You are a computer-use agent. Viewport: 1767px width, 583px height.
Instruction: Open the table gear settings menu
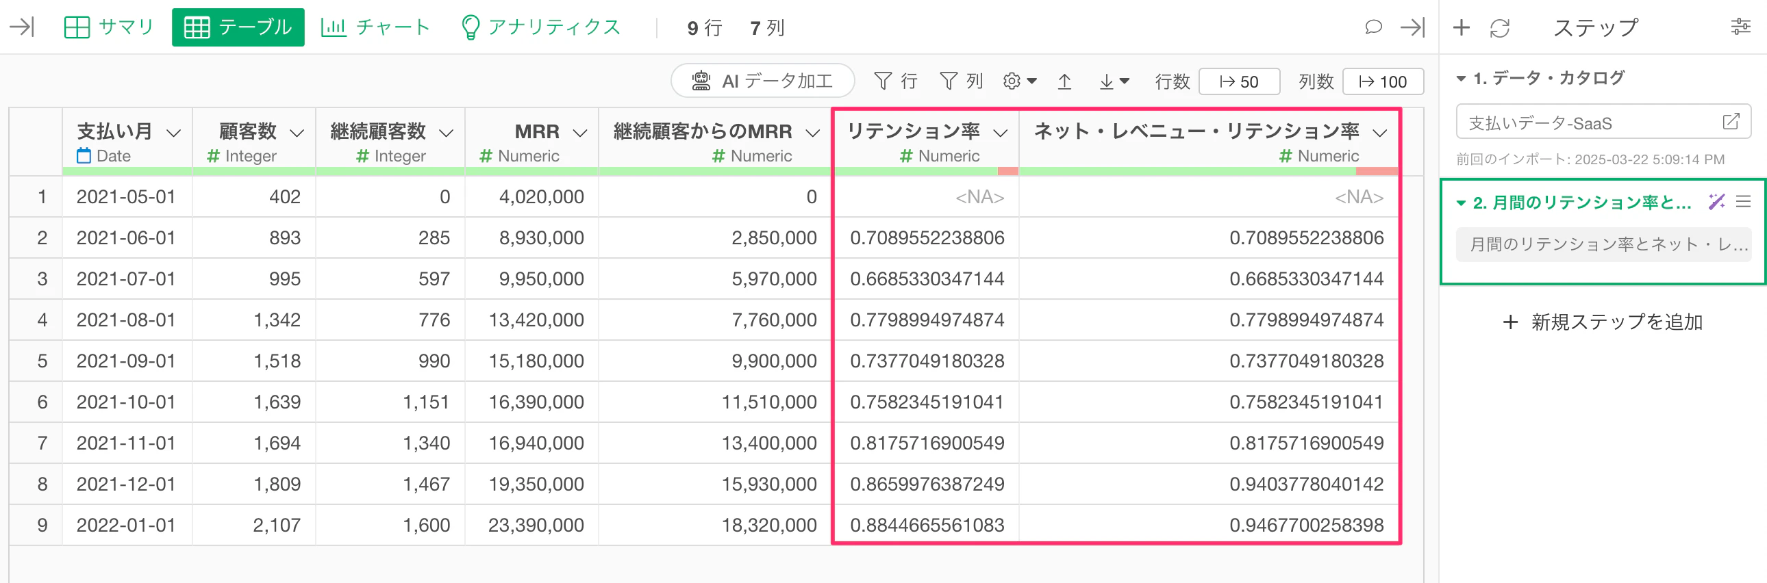(x=1019, y=81)
